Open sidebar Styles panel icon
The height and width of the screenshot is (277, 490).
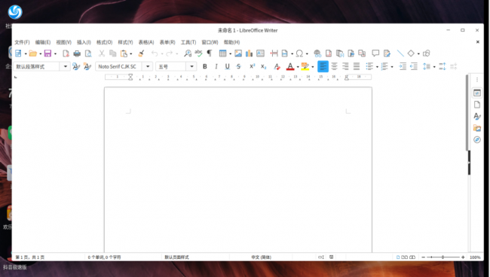pyautogui.click(x=477, y=117)
